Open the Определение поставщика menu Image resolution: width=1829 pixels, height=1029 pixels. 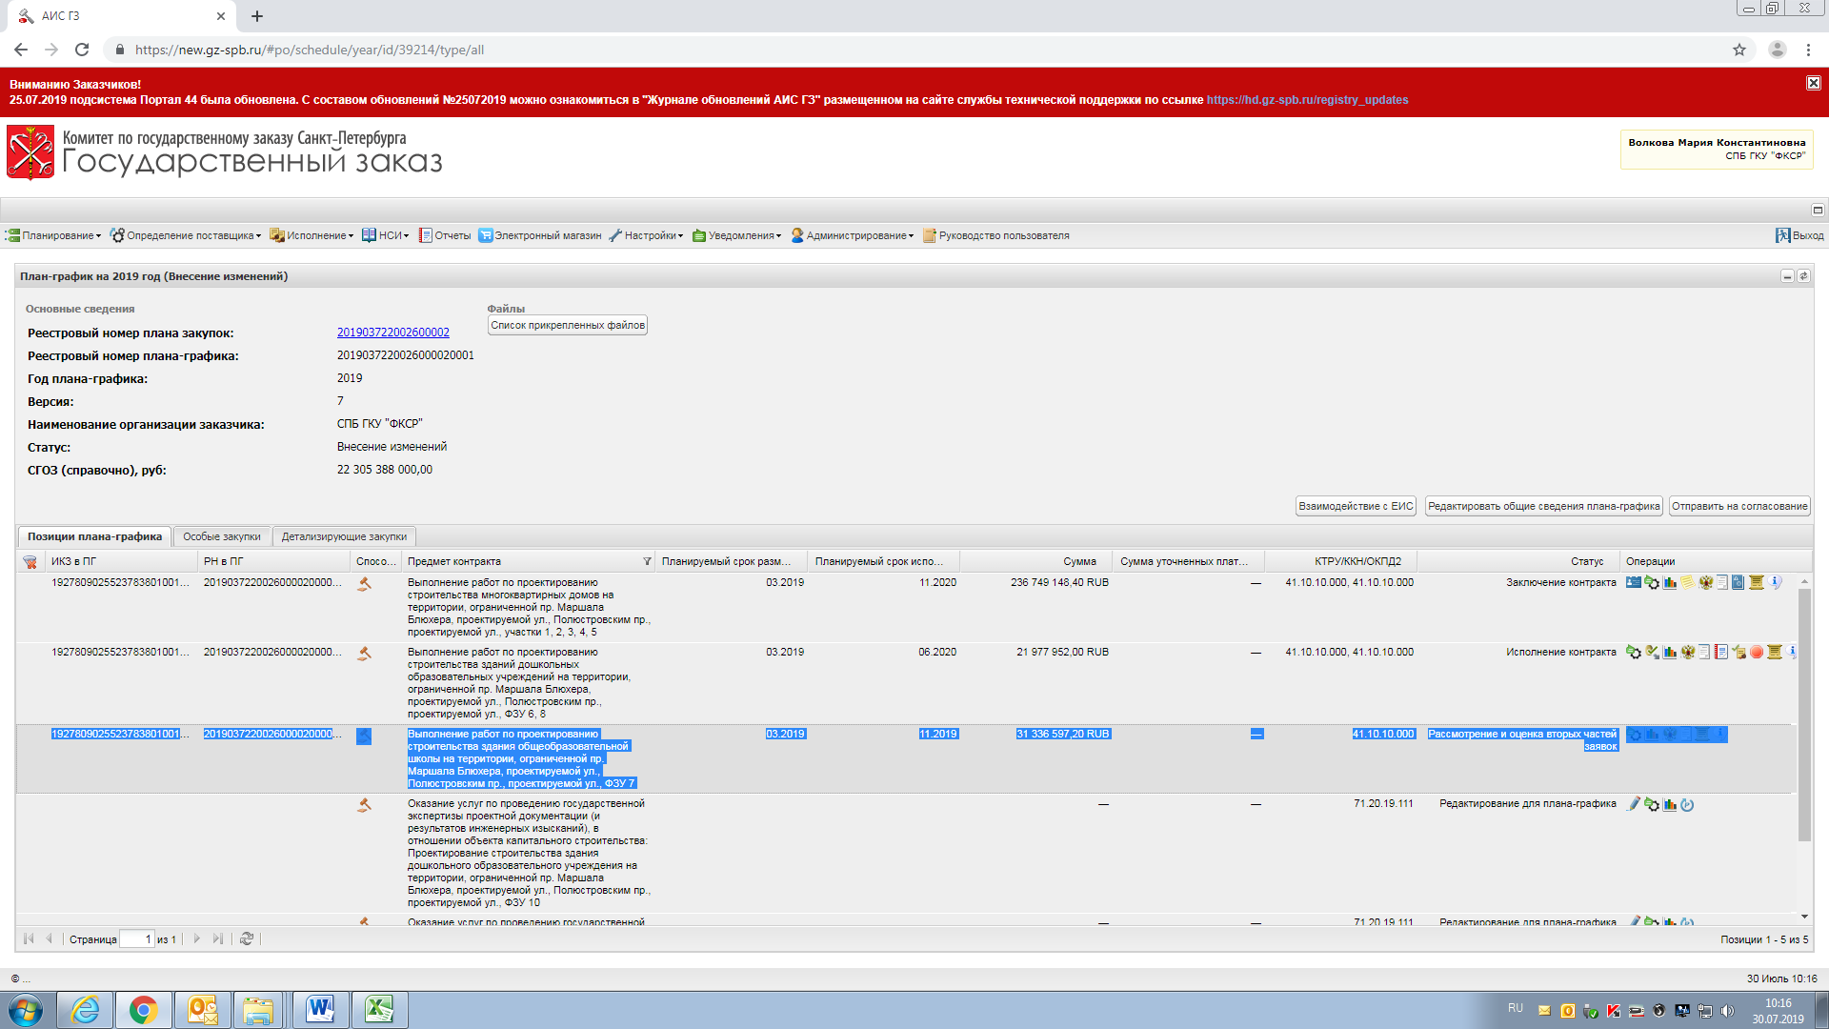pos(185,235)
